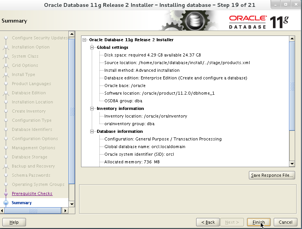Click Database Edition step
The height and width of the screenshot is (229, 302).
tap(29, 93)
